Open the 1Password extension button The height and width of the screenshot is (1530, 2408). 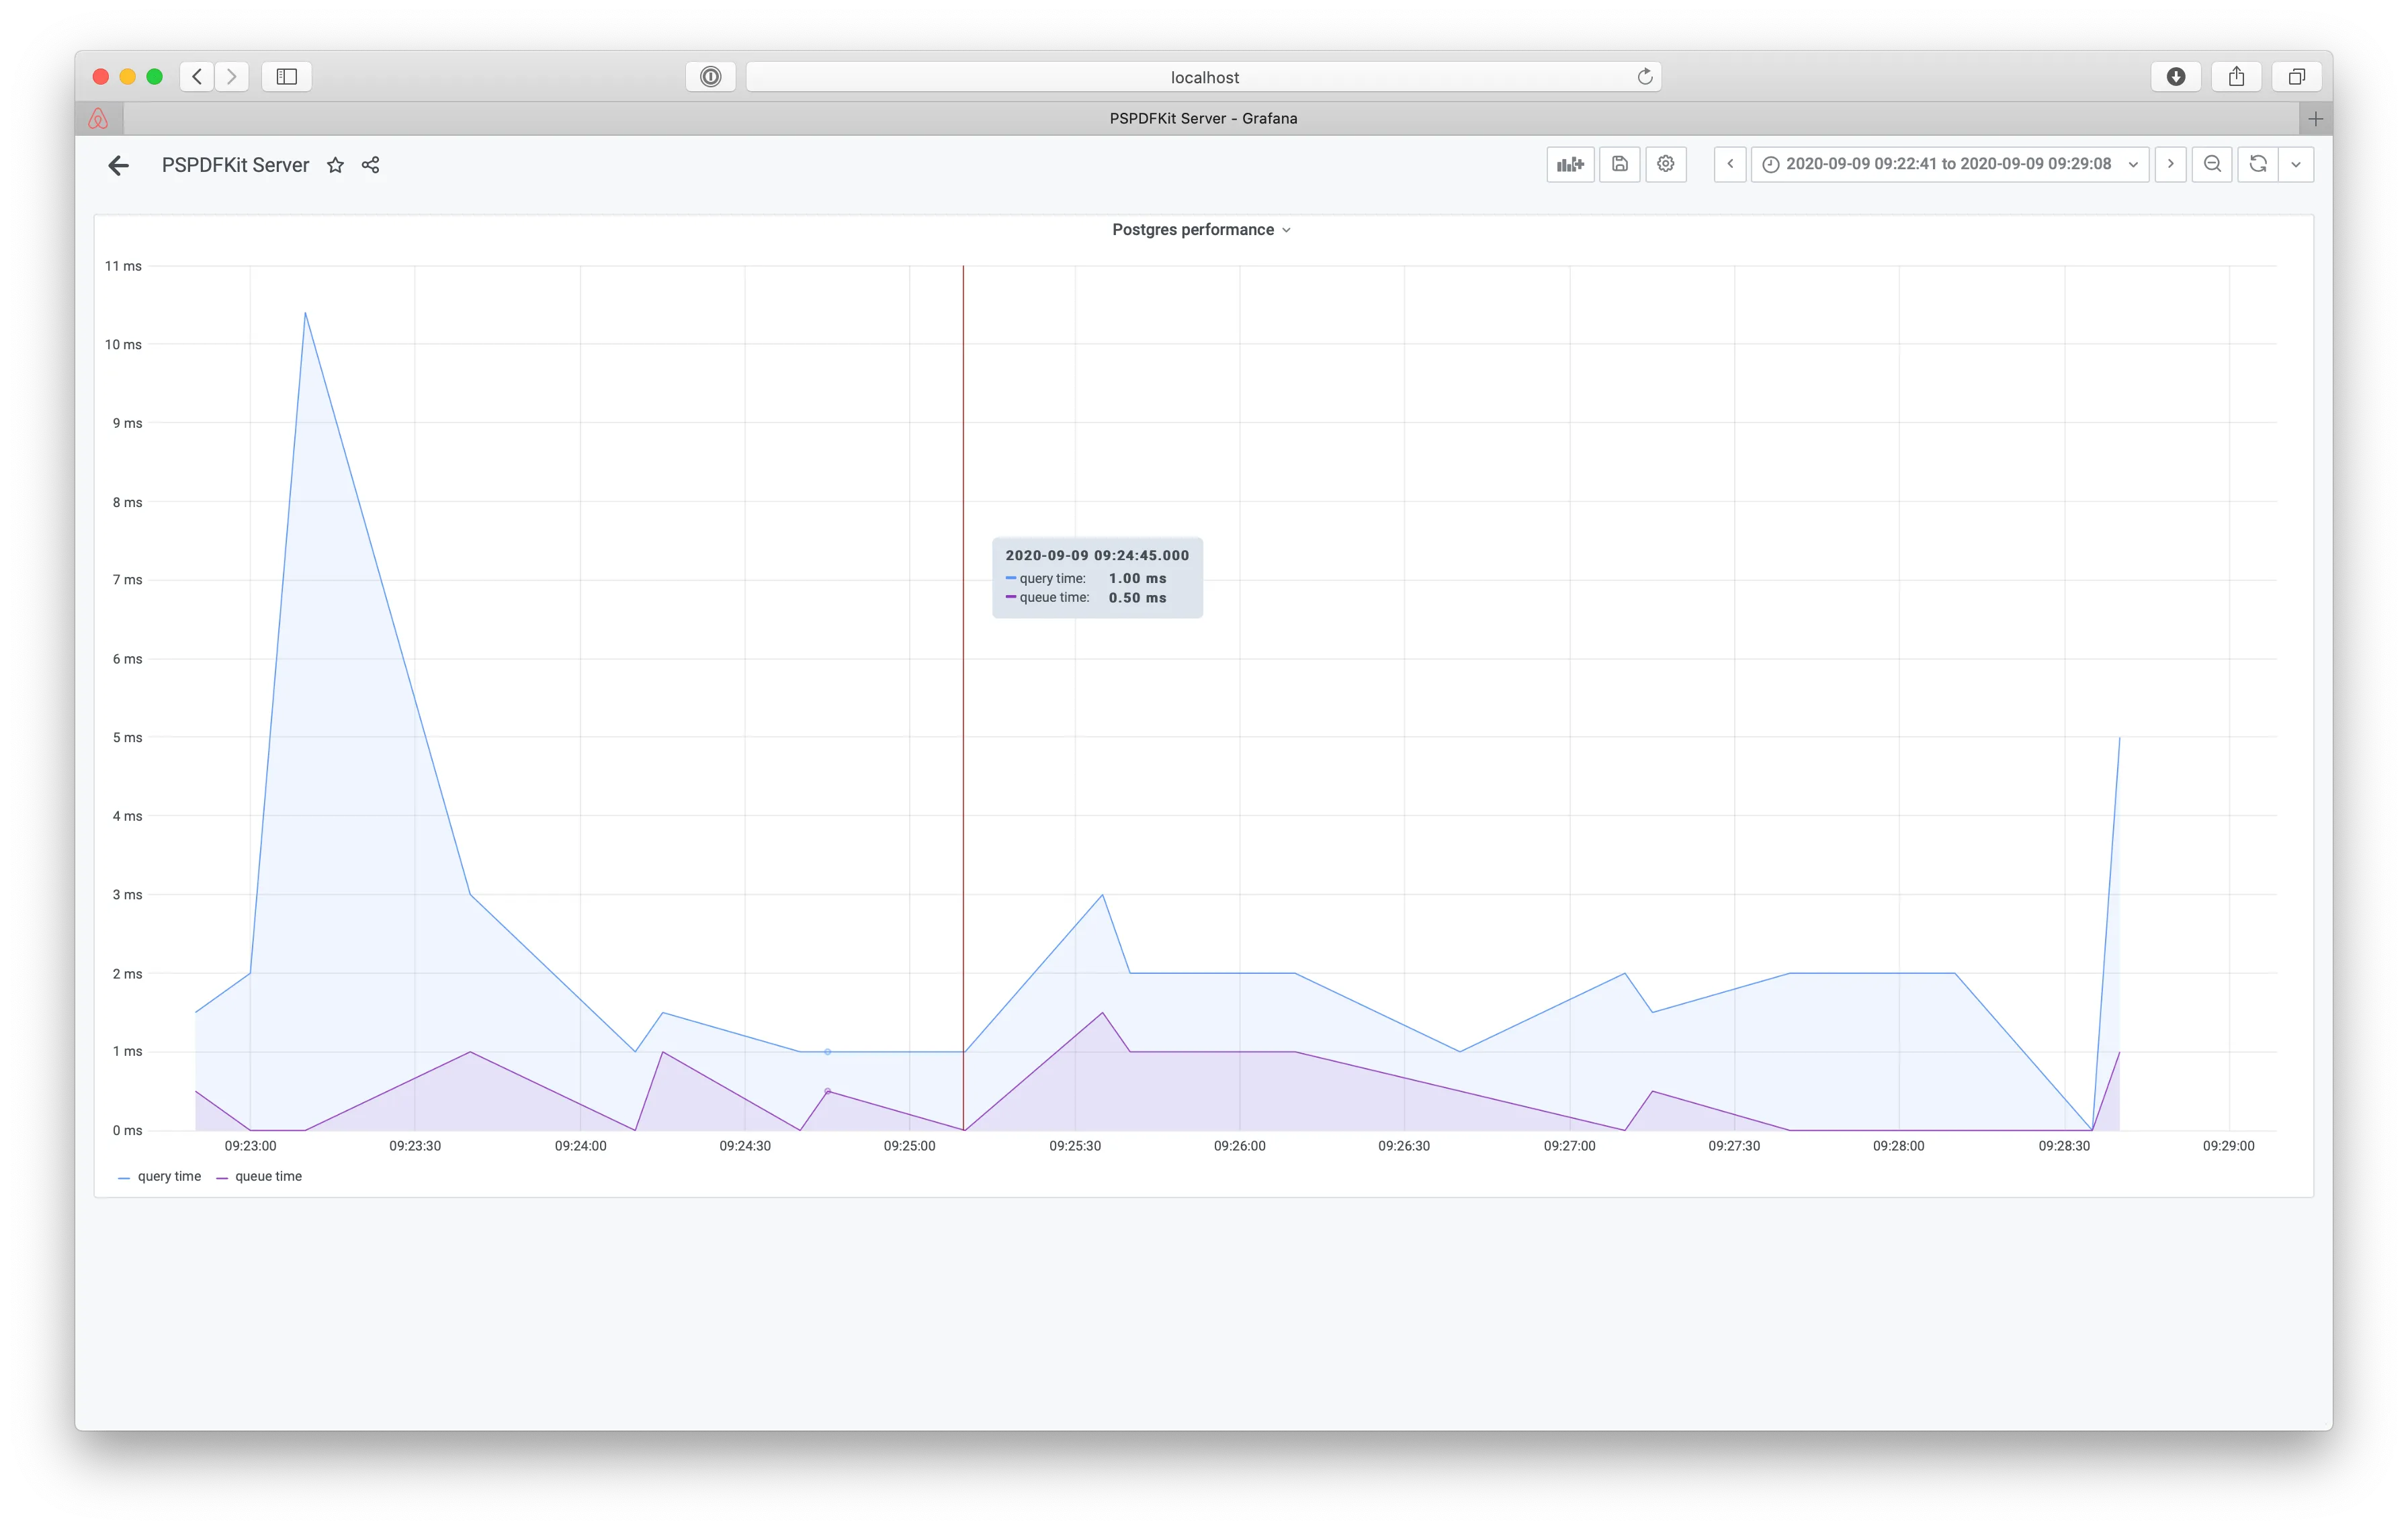711,77
